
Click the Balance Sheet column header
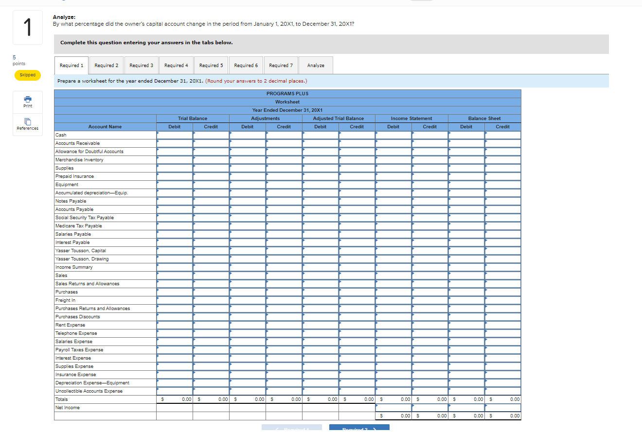(x=484, y=119)
